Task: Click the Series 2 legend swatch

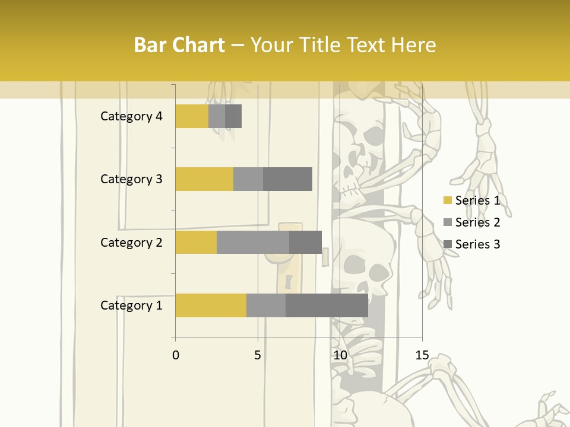Action: click(x=448, y=222)
